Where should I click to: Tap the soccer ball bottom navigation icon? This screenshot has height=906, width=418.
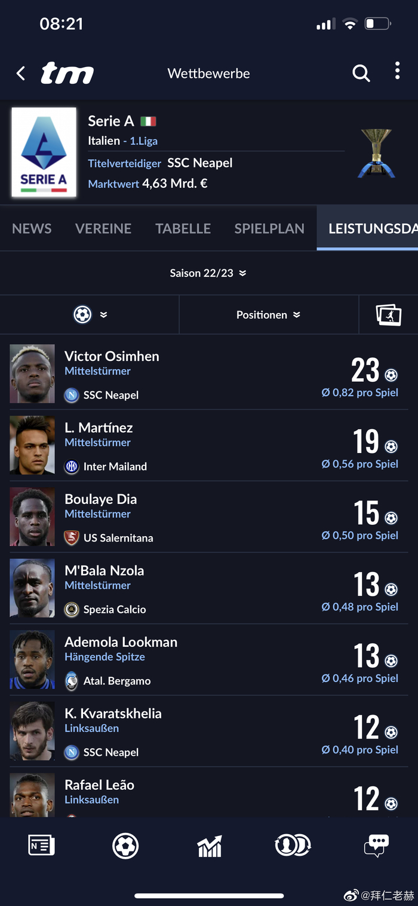125,846
